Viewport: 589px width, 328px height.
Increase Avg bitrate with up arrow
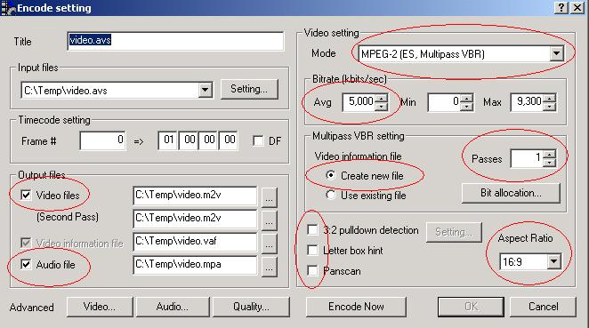(x=382, y=98)
